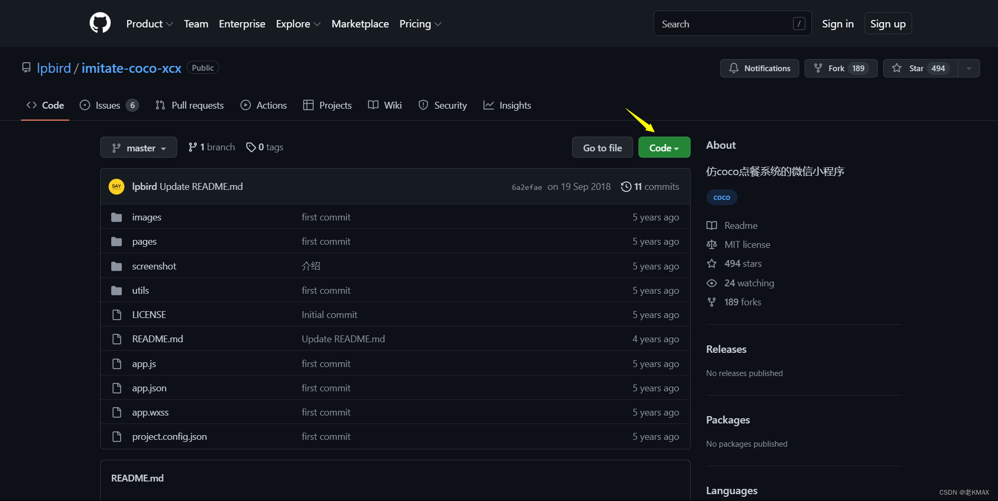Viewport: 998px width, 501px height.
Task: Open the 189 forks link in About
Action: [x=734, y=302]
